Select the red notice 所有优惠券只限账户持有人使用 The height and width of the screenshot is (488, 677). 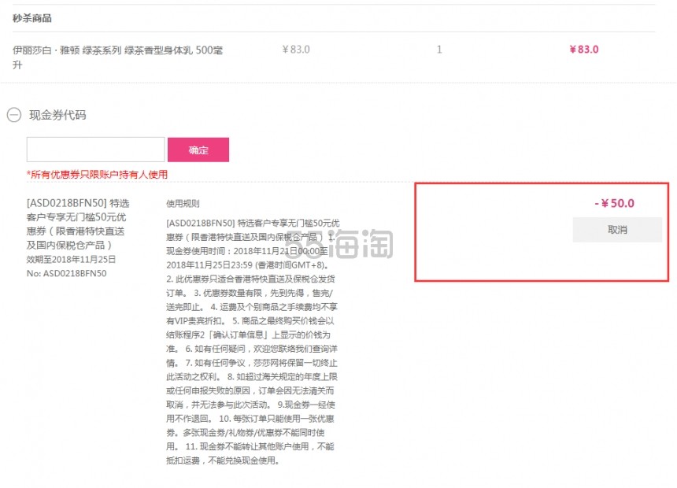click(97, 175)
